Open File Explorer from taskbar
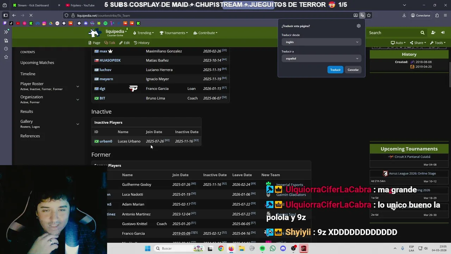The width and height of the screenshot is (451, 254). (241, 248)
